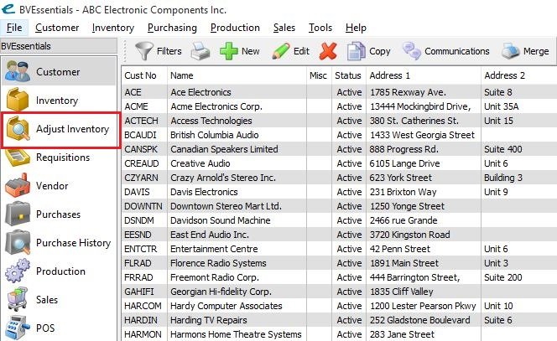557x341 pixels.
Task: Click the BVEssentials app logo in title bar
Action: [x=8, y=9]
